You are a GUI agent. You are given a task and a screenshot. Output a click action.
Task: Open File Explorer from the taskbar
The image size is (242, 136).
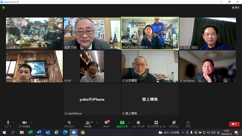(22, 133)
